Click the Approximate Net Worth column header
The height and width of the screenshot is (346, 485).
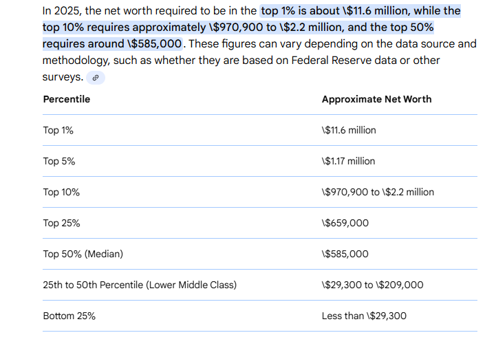(376, 99)
